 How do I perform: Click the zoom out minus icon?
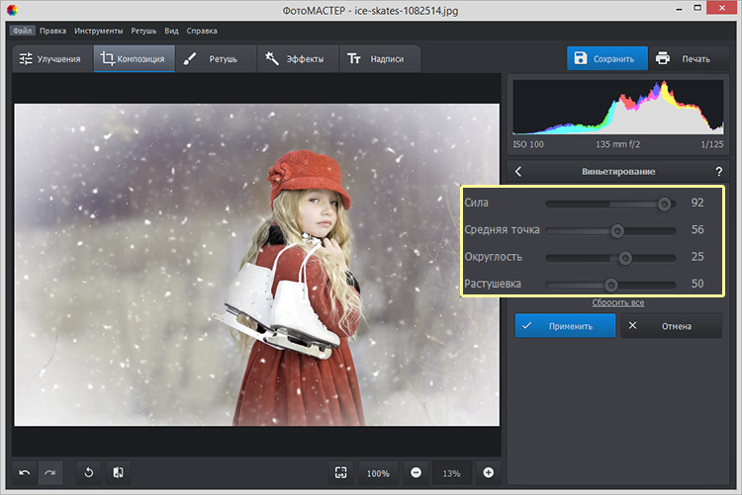pyautogui.click(x=416, y=472)
